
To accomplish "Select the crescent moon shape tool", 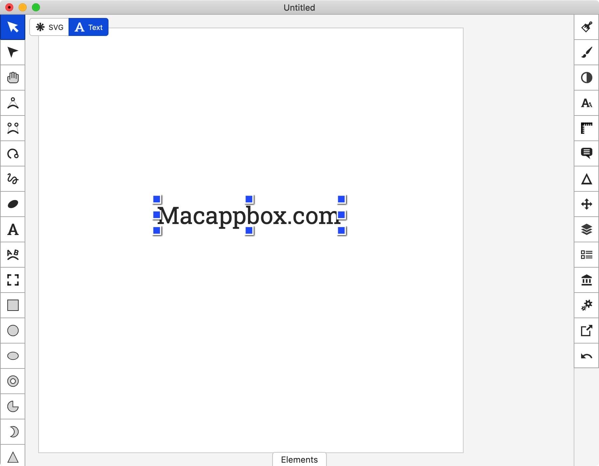I will pos(13,432).
